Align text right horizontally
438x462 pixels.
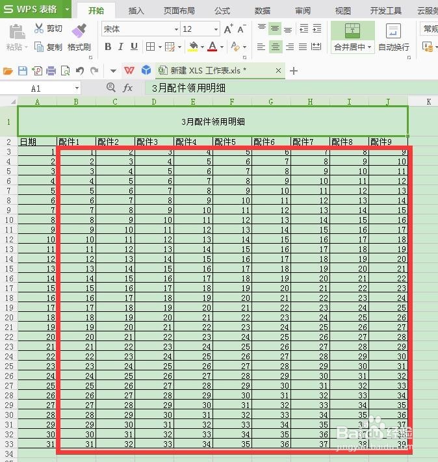[x=290, y=47]
